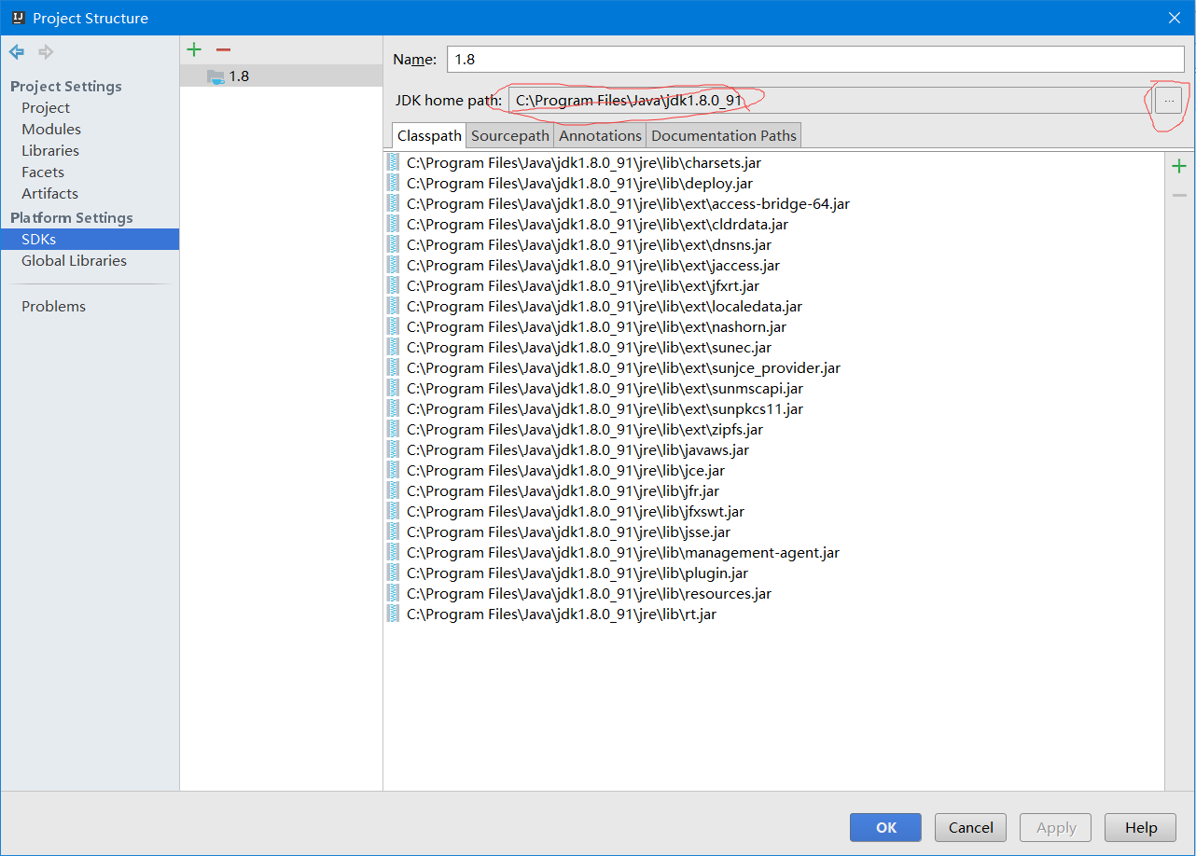Open Global Libraries settings
This screenshot has height=856, width=1196.
coord(74,260)
